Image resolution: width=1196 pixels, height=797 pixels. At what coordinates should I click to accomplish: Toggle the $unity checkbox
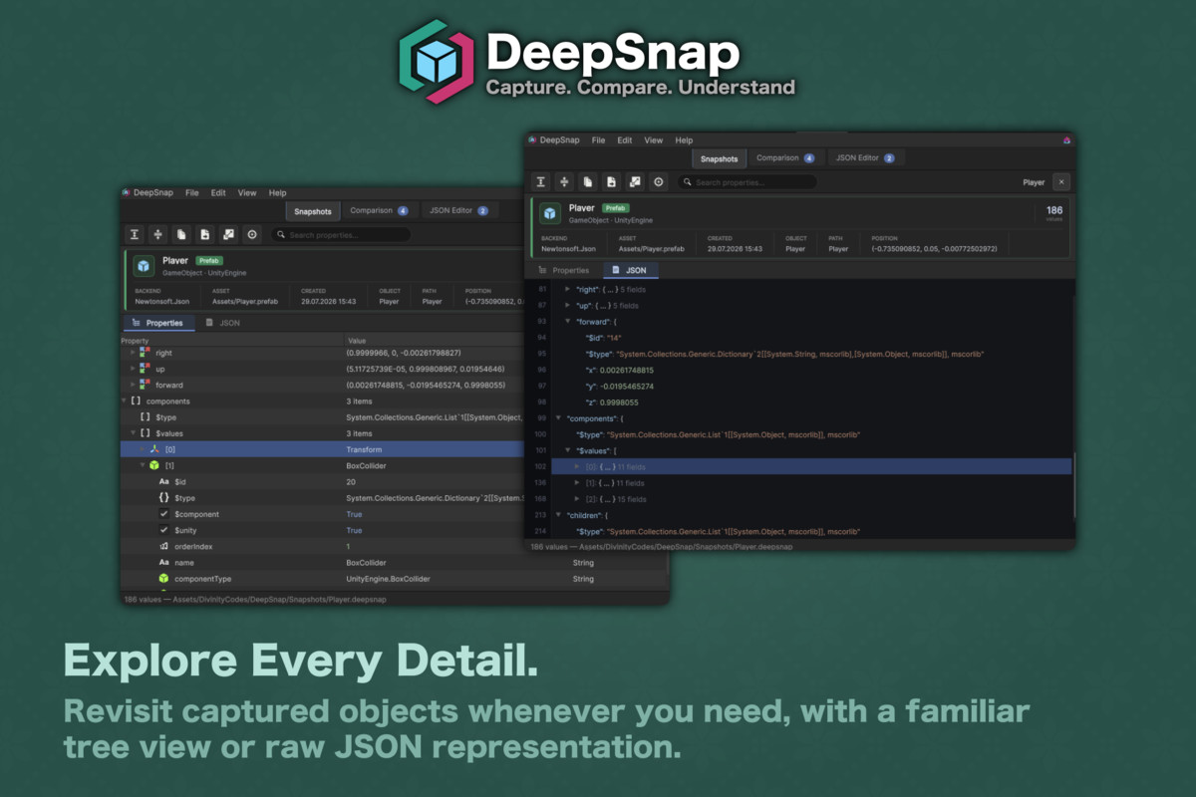click(x=163, y=530)
